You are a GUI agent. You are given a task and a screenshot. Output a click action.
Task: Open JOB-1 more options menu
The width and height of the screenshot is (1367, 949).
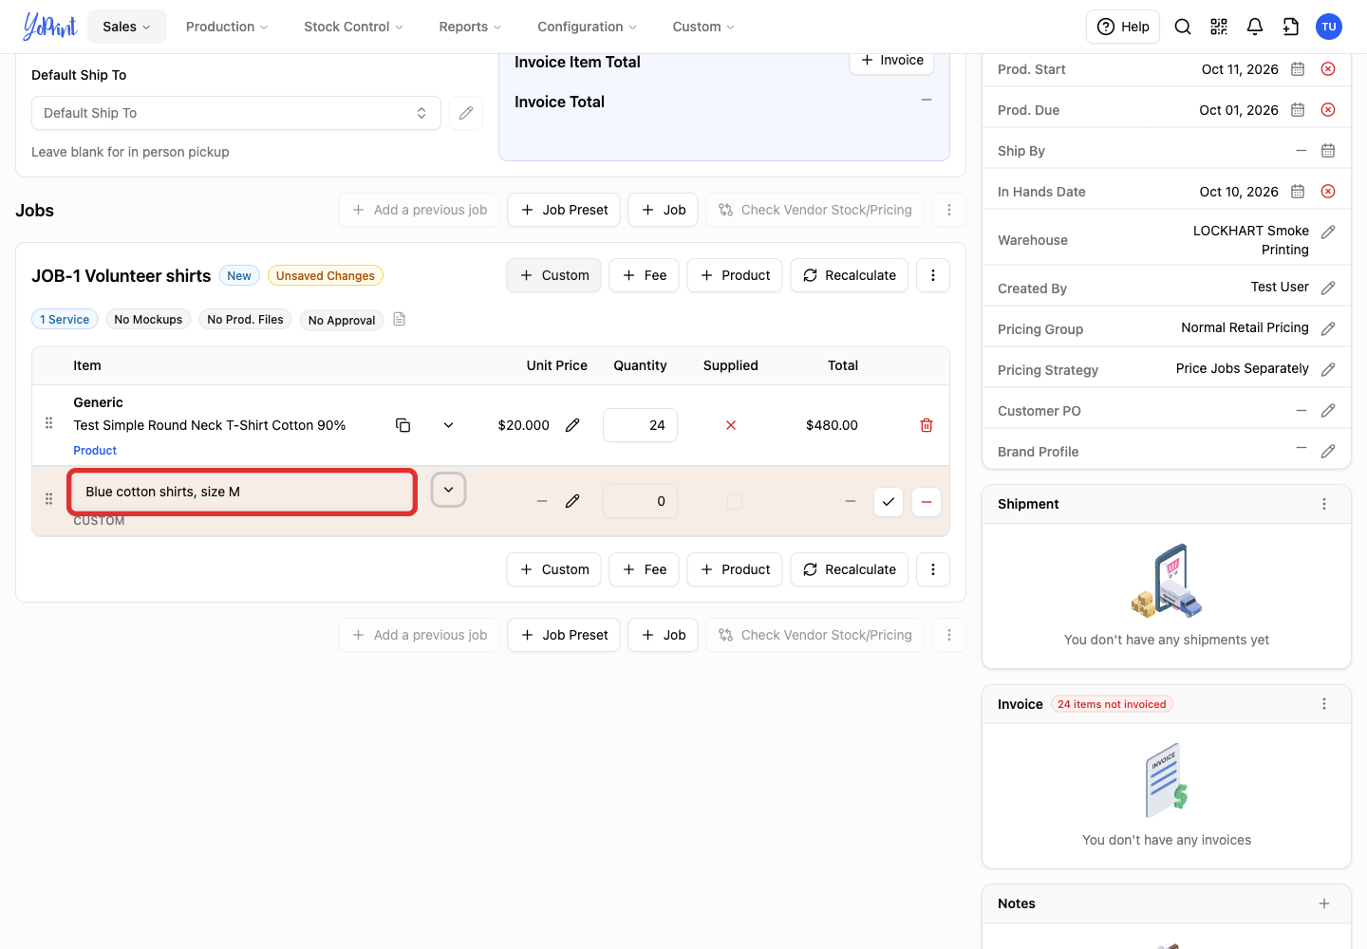click(933, 275)
